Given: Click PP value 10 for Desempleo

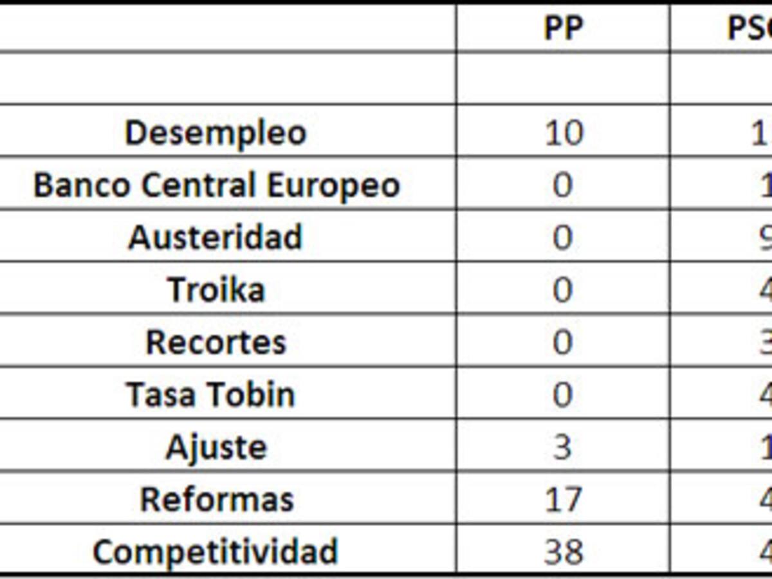Looking at the screenshot, I should pyautogui.click(x=563, y=133).
